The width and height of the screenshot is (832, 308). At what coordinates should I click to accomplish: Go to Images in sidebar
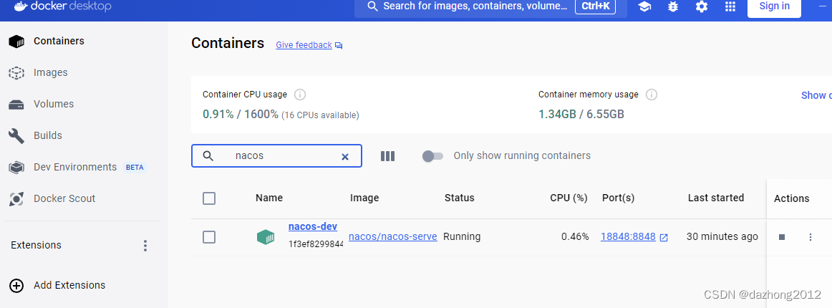[x=50, y=72]
